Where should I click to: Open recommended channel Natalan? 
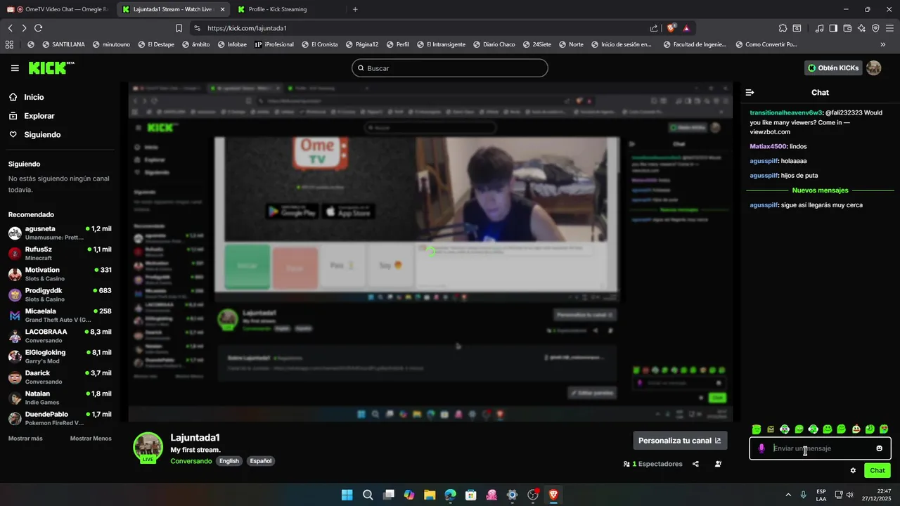(x=60, y=398)
